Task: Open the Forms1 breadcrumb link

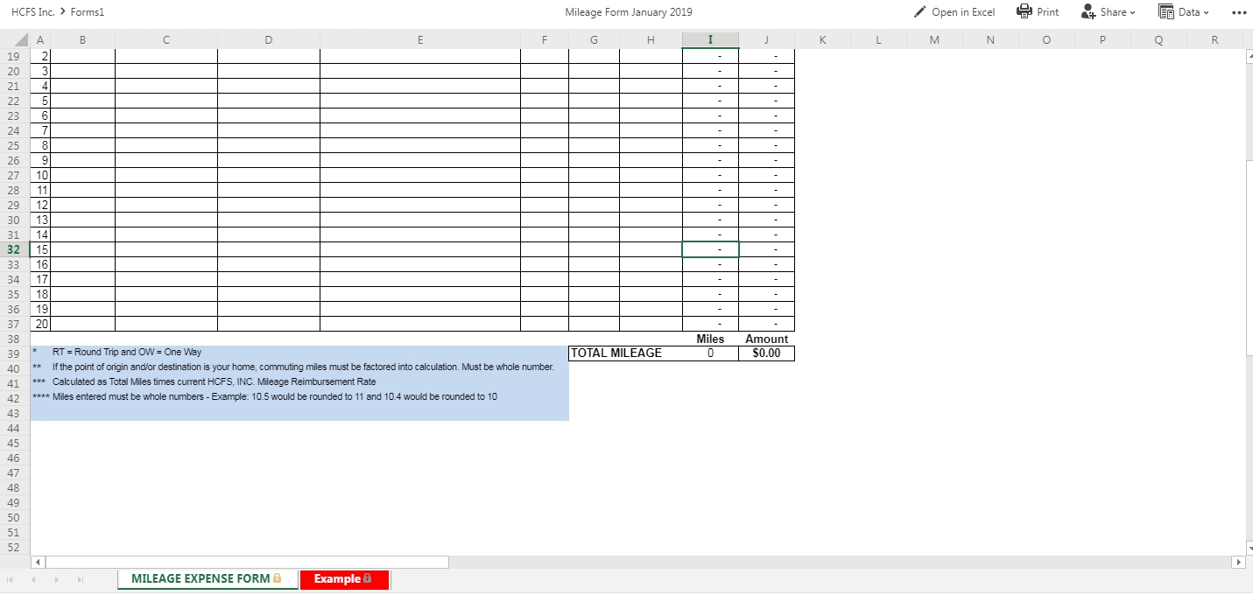Action: [x=90, y=12]
